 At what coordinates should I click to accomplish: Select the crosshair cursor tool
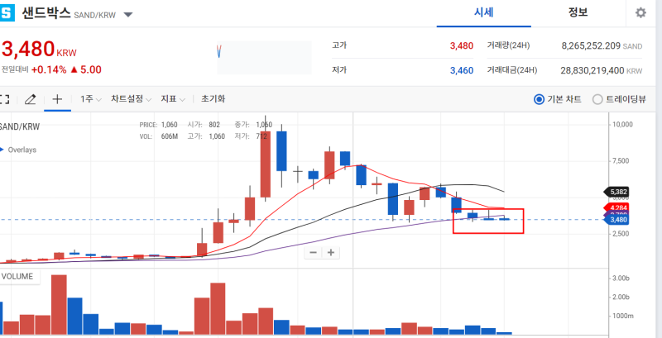pos(57,99)
